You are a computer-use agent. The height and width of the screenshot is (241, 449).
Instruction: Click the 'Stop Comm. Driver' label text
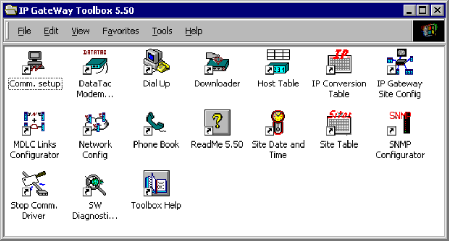[34, 210]
